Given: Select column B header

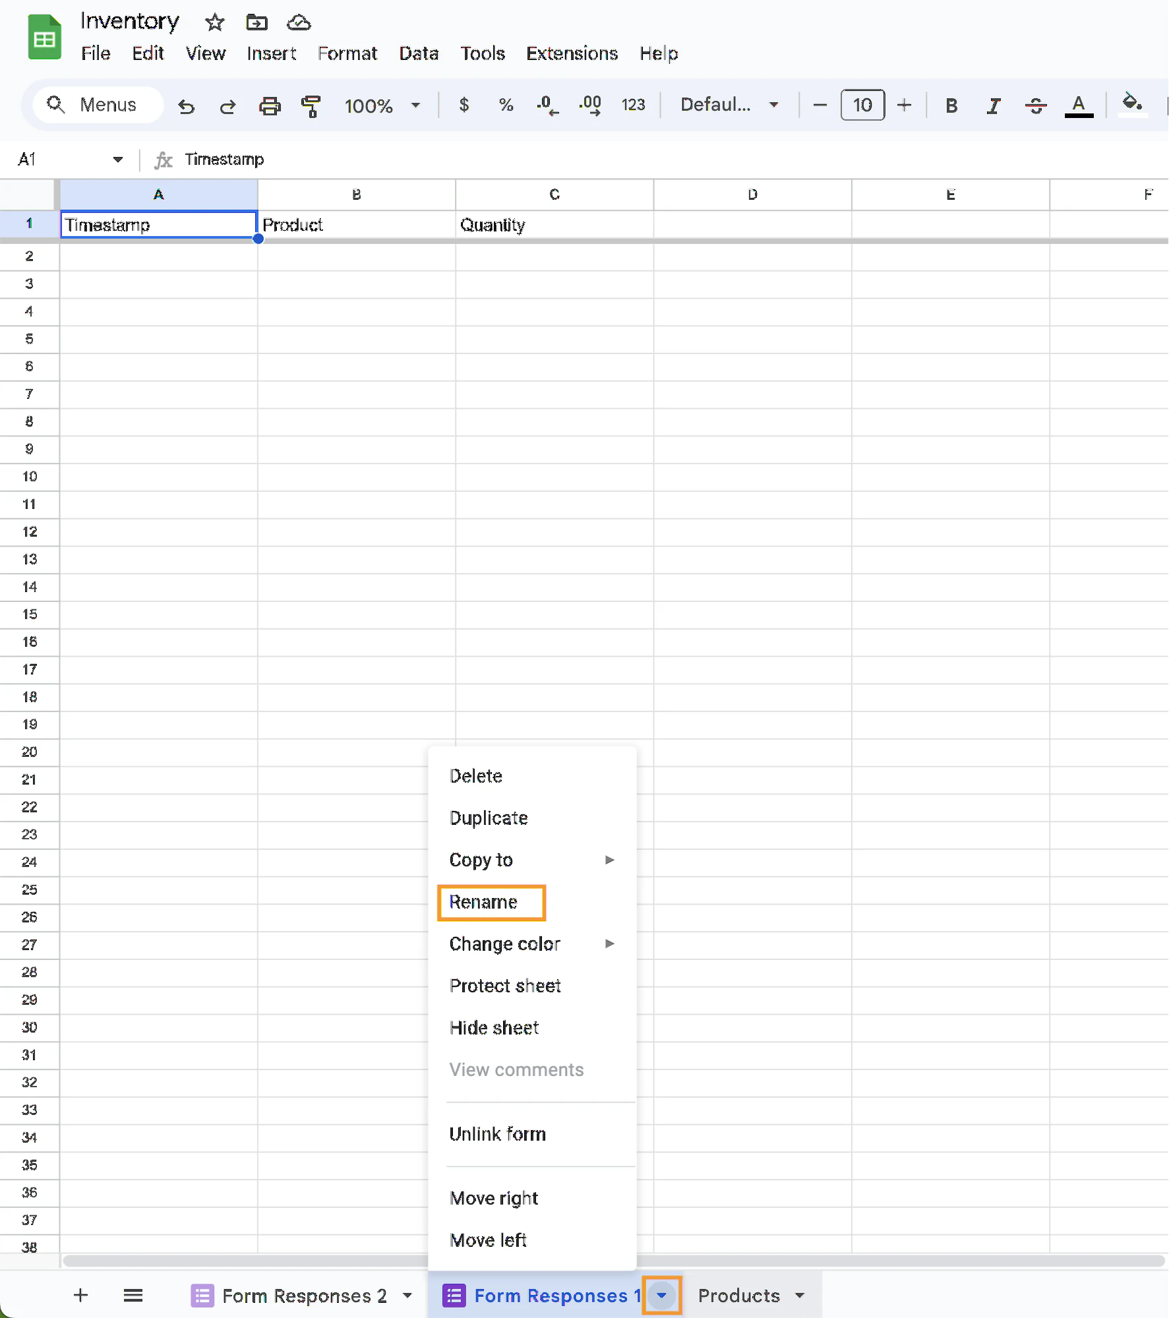Looking at the screenshot, I should tap(356, 195).
